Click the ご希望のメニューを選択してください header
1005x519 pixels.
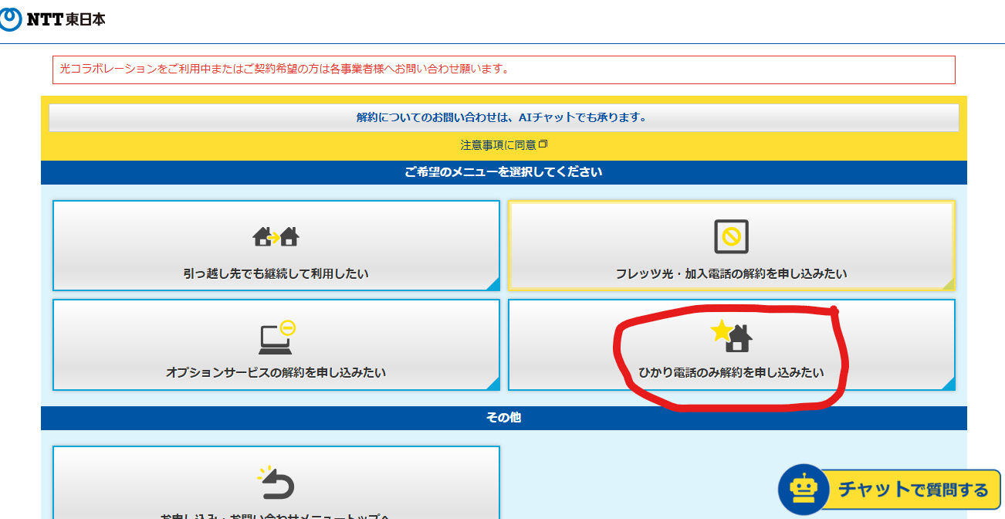(x=504, y=172)
